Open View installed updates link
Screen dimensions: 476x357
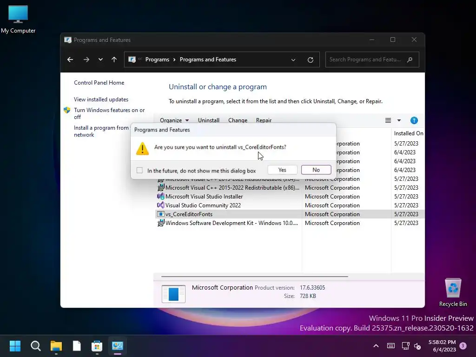(101, 99)
